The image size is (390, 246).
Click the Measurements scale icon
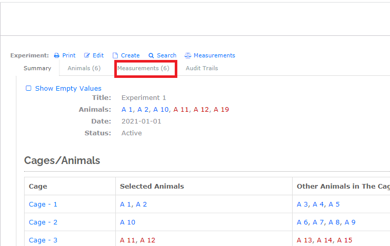[188, 55]
